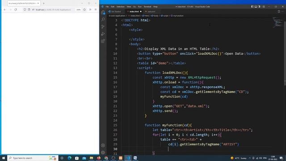Expand the body breadcrumb
Screen dimensions: 286x161
pyautogui.click(x=155, y=16)
